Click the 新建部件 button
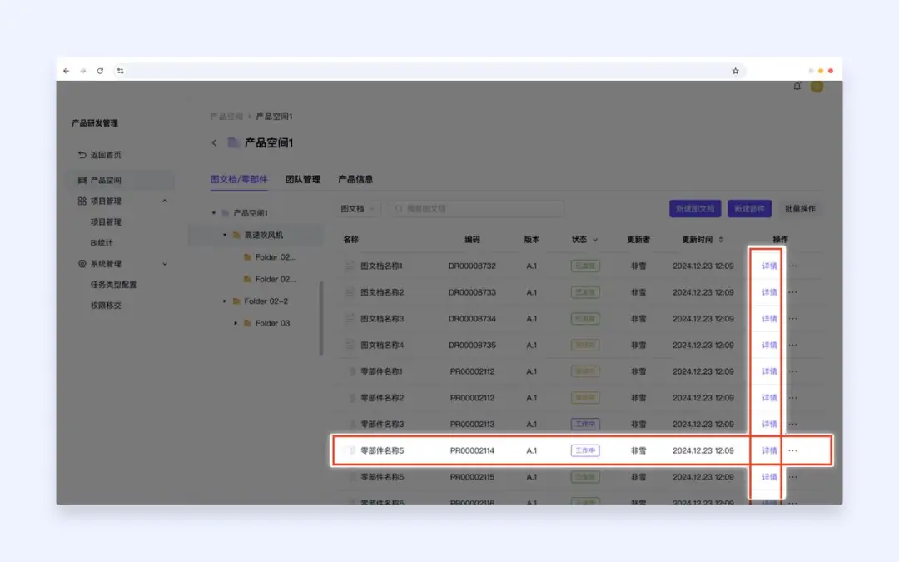This screenshot has height=562, width=899. tap(749, 208)
